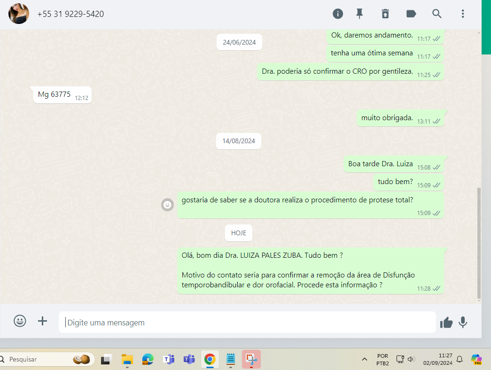Select the message about protese total procedure

pos(310,205)
